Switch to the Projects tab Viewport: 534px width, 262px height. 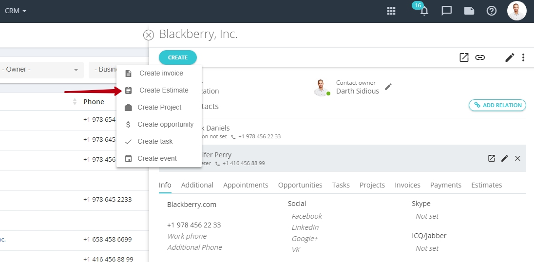click(372, 185)
